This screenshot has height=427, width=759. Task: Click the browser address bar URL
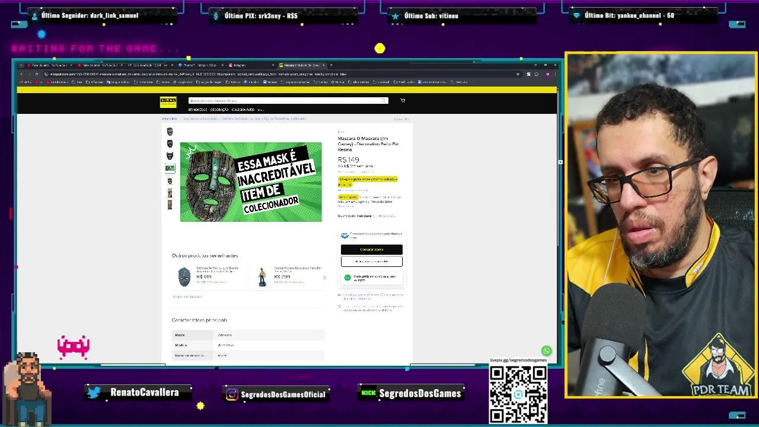pos(199,74)
